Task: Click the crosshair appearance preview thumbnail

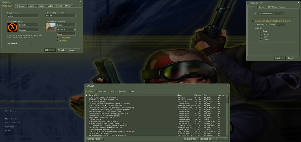Action: point(51,28)
